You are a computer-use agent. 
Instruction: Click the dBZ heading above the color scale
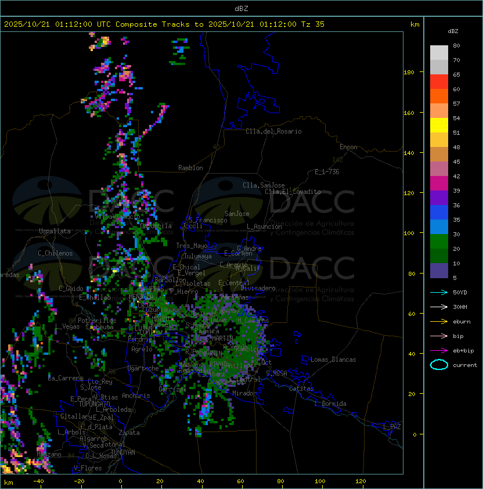pyautogui.click(x=453, y=31)
